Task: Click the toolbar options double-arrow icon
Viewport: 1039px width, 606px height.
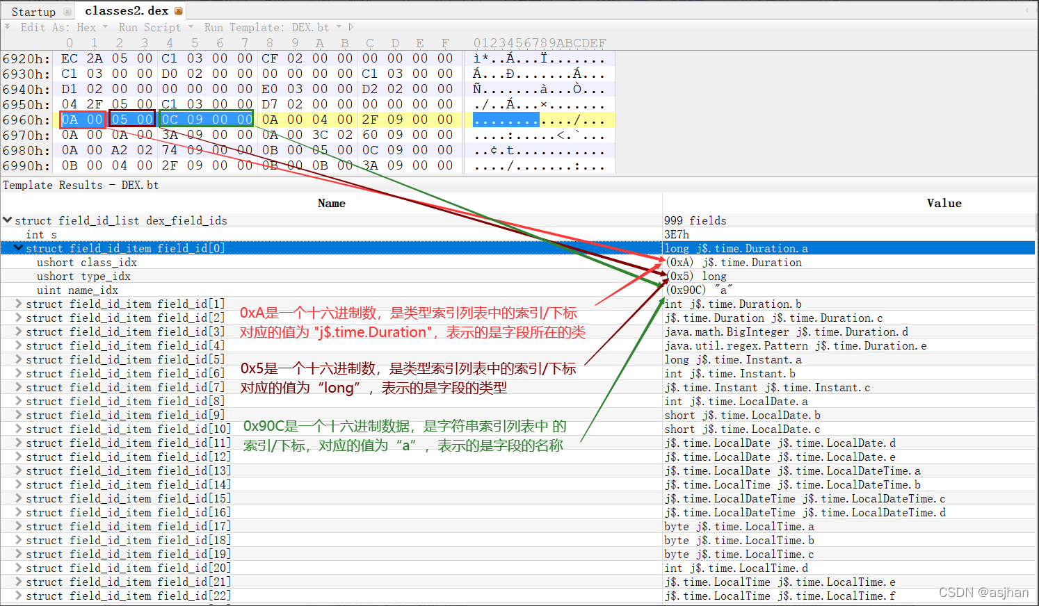Action: click(x=7, y=26)
